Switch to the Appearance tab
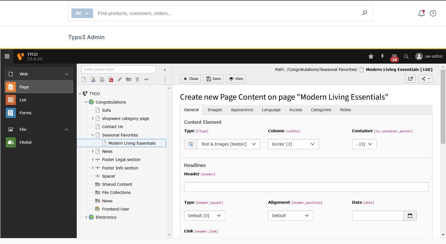 click(242, 110)
